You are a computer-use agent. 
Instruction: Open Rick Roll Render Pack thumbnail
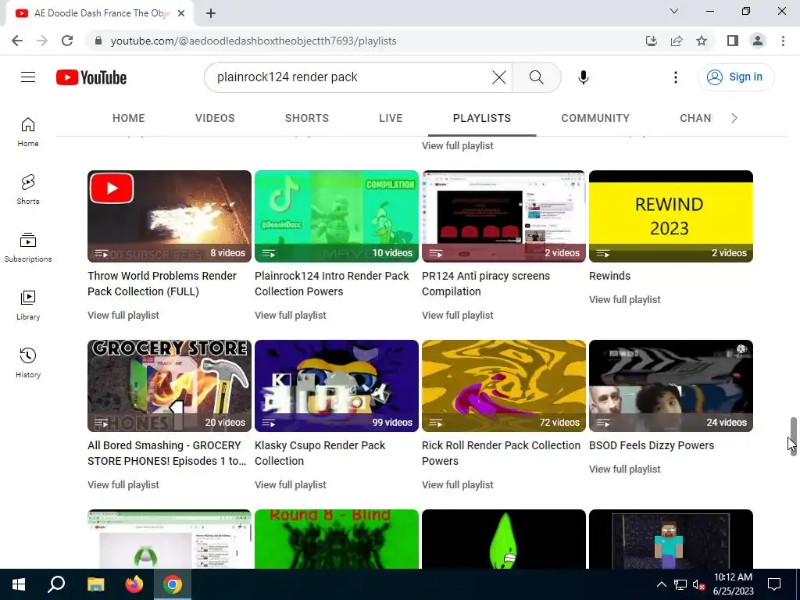(x=504, y=386)
